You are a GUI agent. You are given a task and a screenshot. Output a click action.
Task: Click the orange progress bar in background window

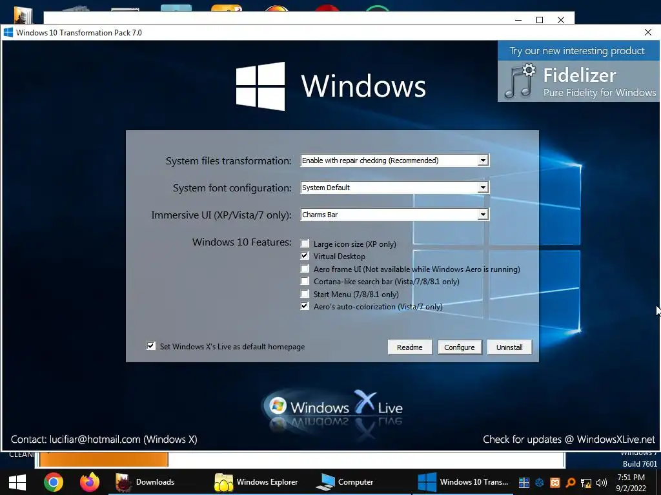pos(104,459)
